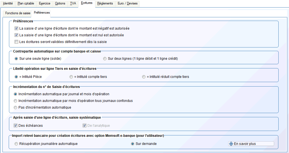Open the Identité tab
The image size is (289, 153).
(x=8, y=3)
